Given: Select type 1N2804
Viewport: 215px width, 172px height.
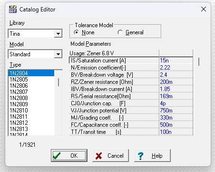Looking at the screenshot, I should [31, 73].
